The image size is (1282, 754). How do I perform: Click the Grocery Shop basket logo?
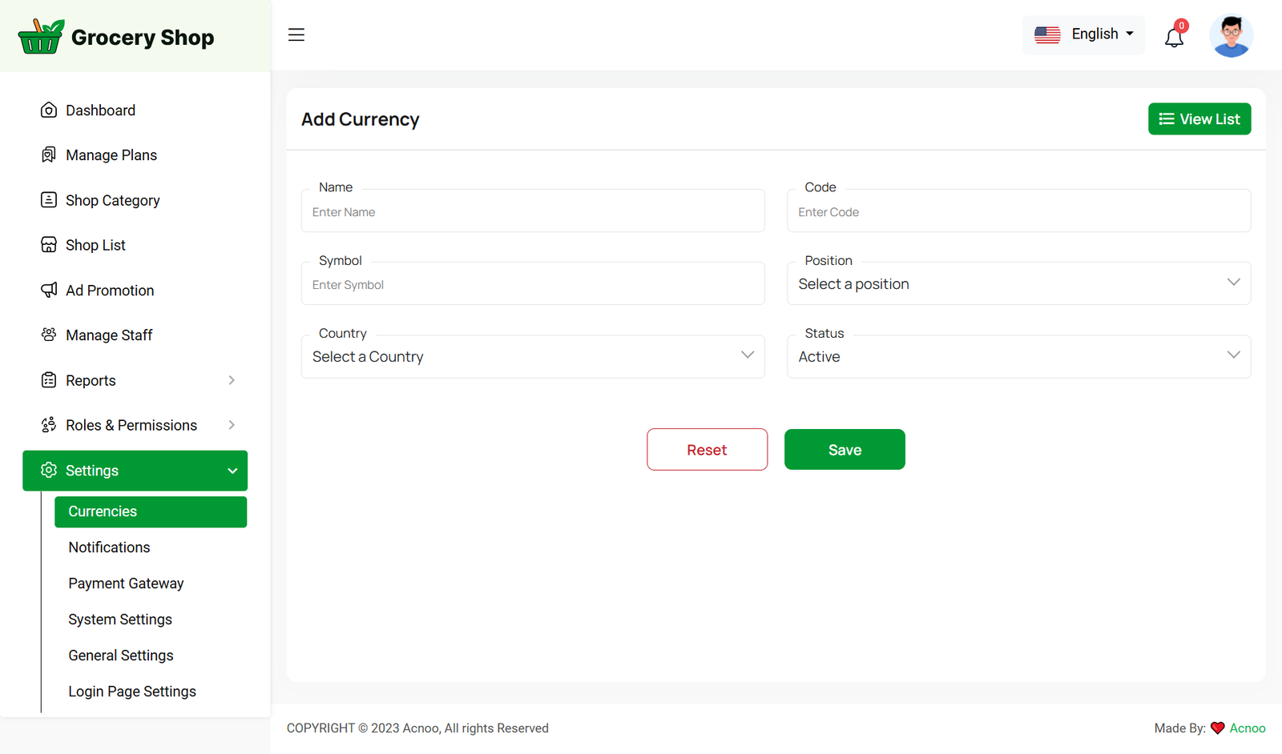pos(41,37)
